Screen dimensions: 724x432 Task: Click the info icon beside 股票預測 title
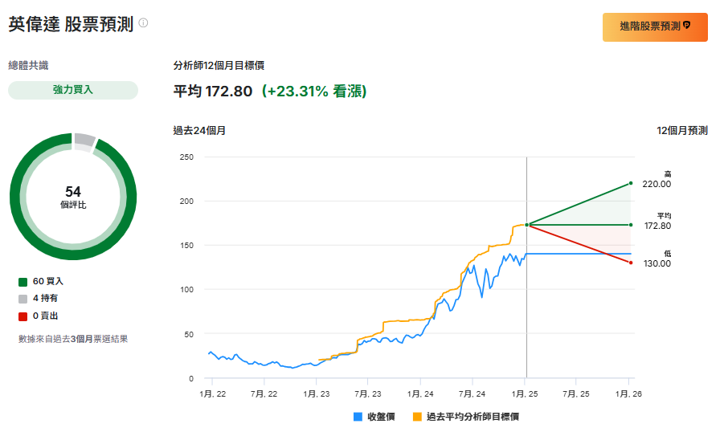[143, 22]
